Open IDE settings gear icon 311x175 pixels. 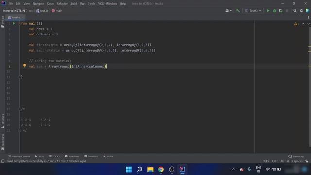point(301,11)
